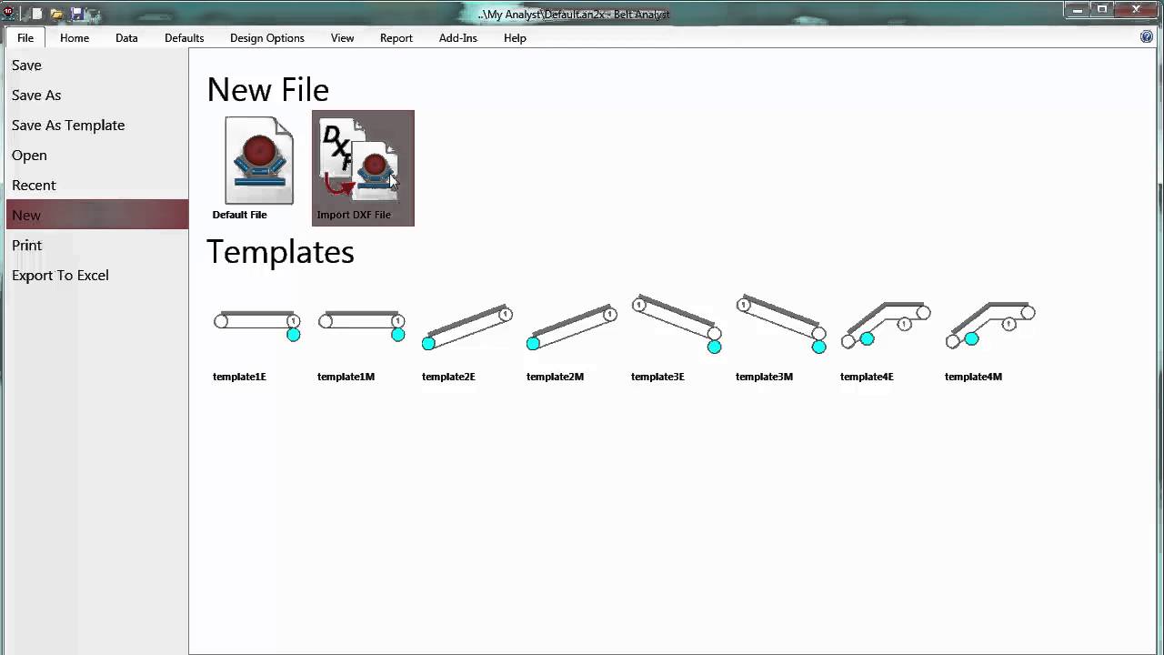Select the template1E conveyor thumbnail

pyautogui.click(x=257, y=326)
